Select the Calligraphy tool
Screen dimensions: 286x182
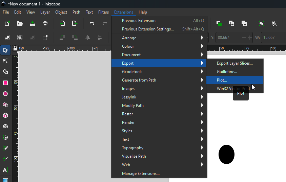coord(5,159)
